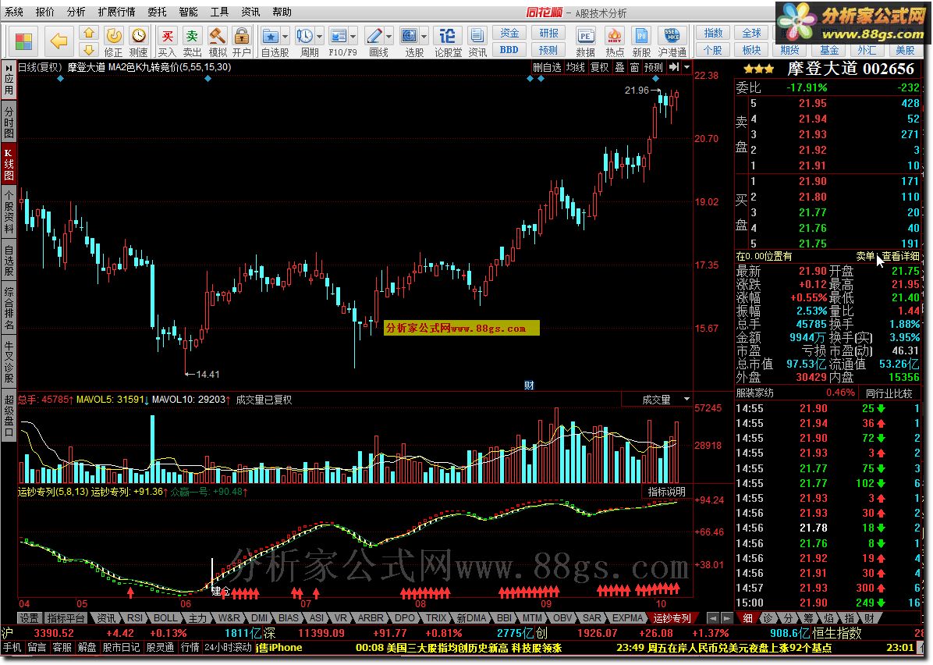Toggle 均线 moving average display

pos(576,67)
